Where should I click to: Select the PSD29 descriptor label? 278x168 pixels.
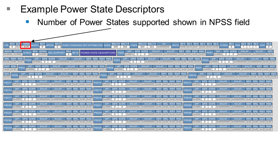pyautogui.click(x=8, y=128)
